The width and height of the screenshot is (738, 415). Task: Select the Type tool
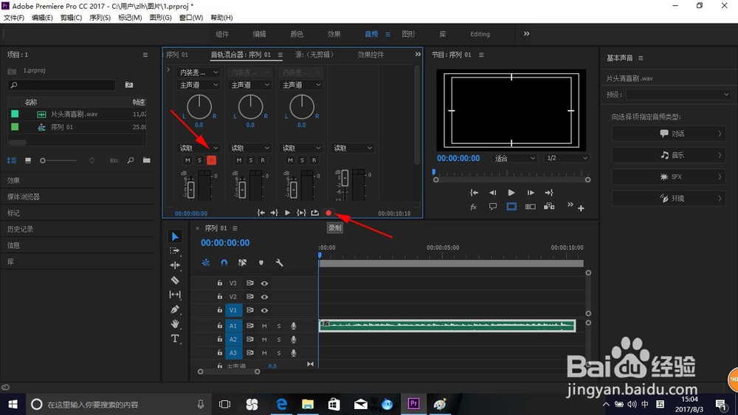[175, 339]
